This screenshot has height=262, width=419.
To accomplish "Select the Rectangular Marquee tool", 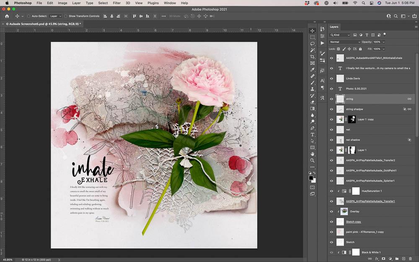I will pos(313,37).
